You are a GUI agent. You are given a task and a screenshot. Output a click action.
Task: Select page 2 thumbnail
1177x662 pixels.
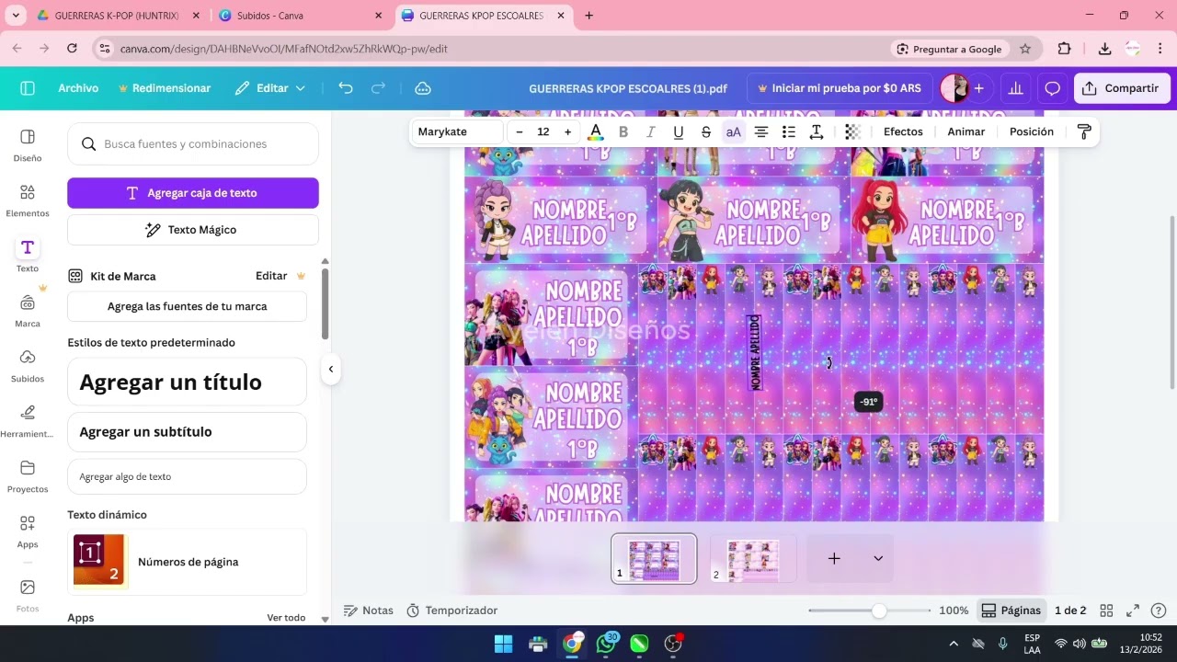(753, 559)
